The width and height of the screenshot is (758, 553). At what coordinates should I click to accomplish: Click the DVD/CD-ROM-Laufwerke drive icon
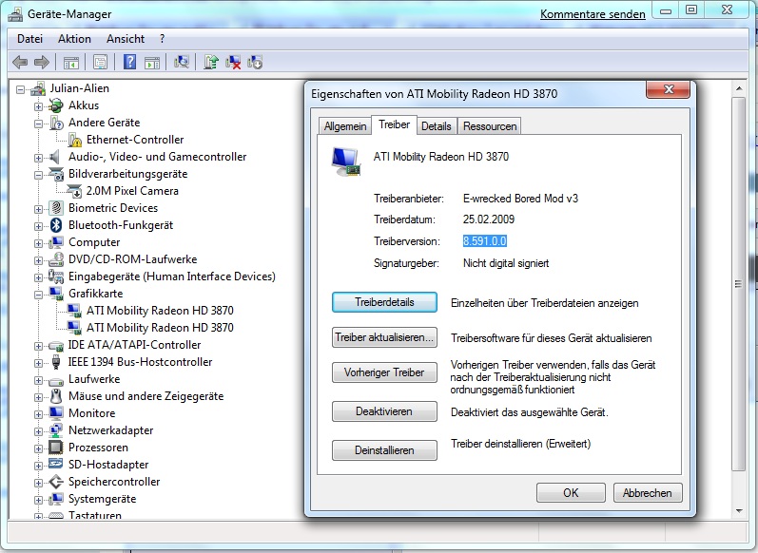pos(56,259)
